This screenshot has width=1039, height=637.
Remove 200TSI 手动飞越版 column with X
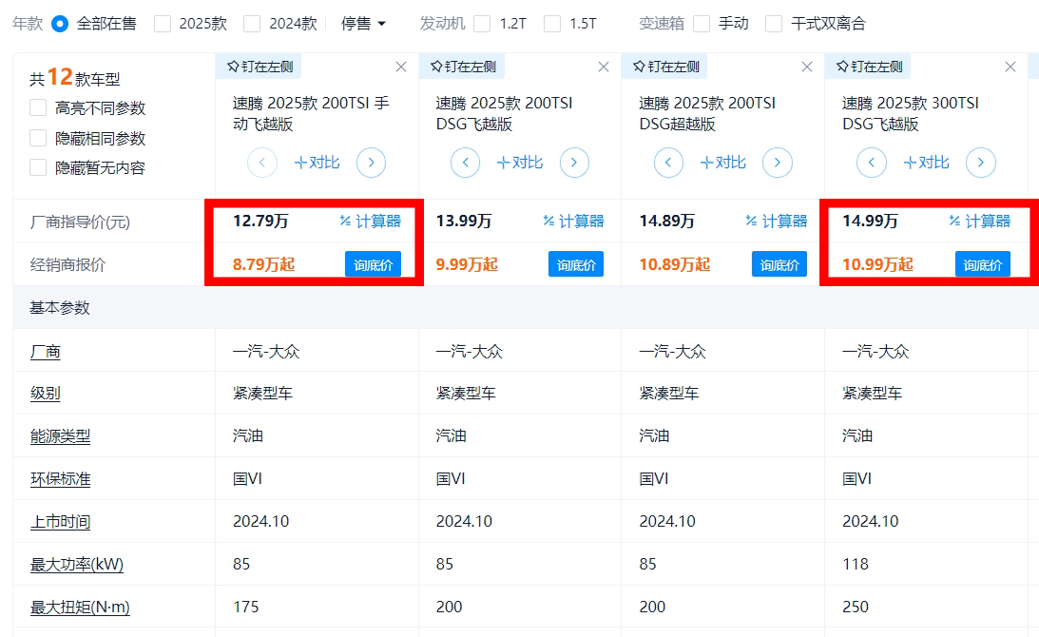coord(401,67)
